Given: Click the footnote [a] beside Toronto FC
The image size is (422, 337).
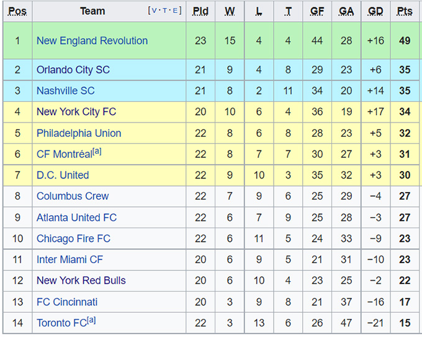Looking at the screenshot, I should (91, 320).
